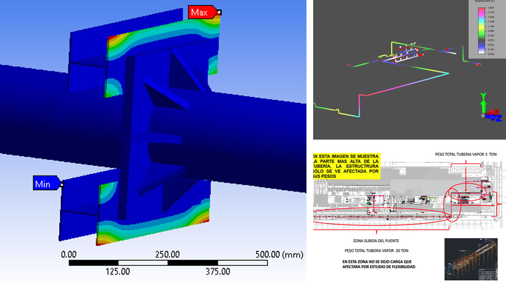Click the 500.00 (mm) scale bar label
Viewport: 506px width, 284px height.
pyautogui.click(x=279, y=255)
